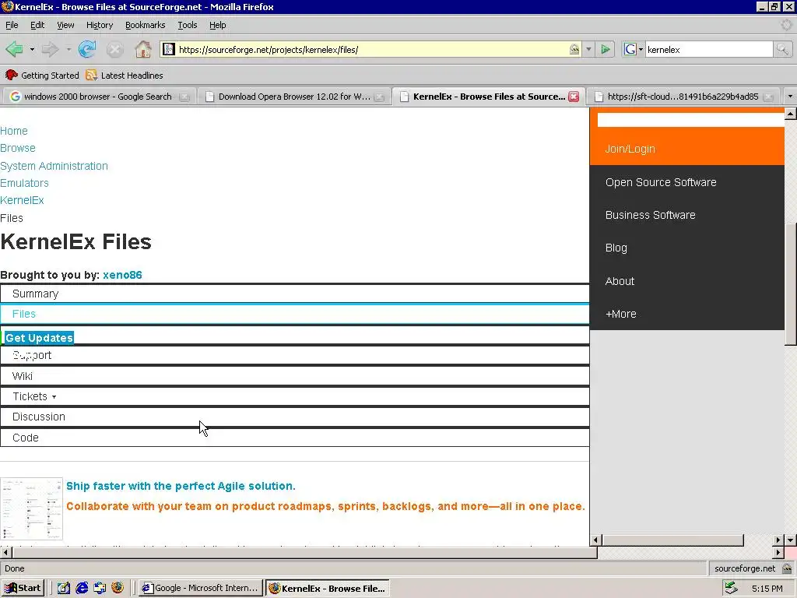
Task: Open Getting Started bookmark
Action: [x=42, y=76]
